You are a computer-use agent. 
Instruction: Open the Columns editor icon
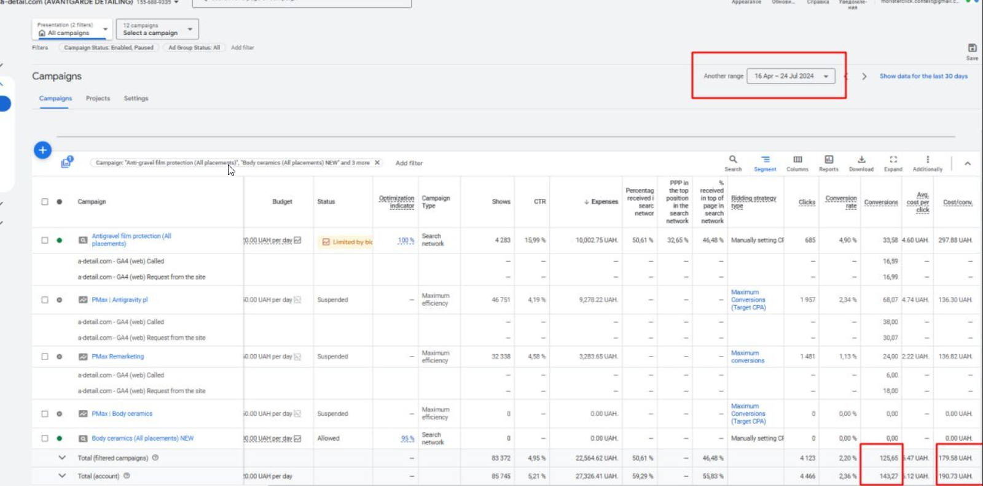pyautogui.click(x=797, y=160)
